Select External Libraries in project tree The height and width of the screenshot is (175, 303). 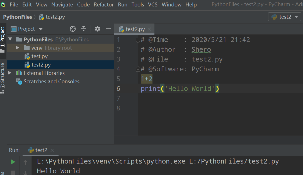pos(60,73)
